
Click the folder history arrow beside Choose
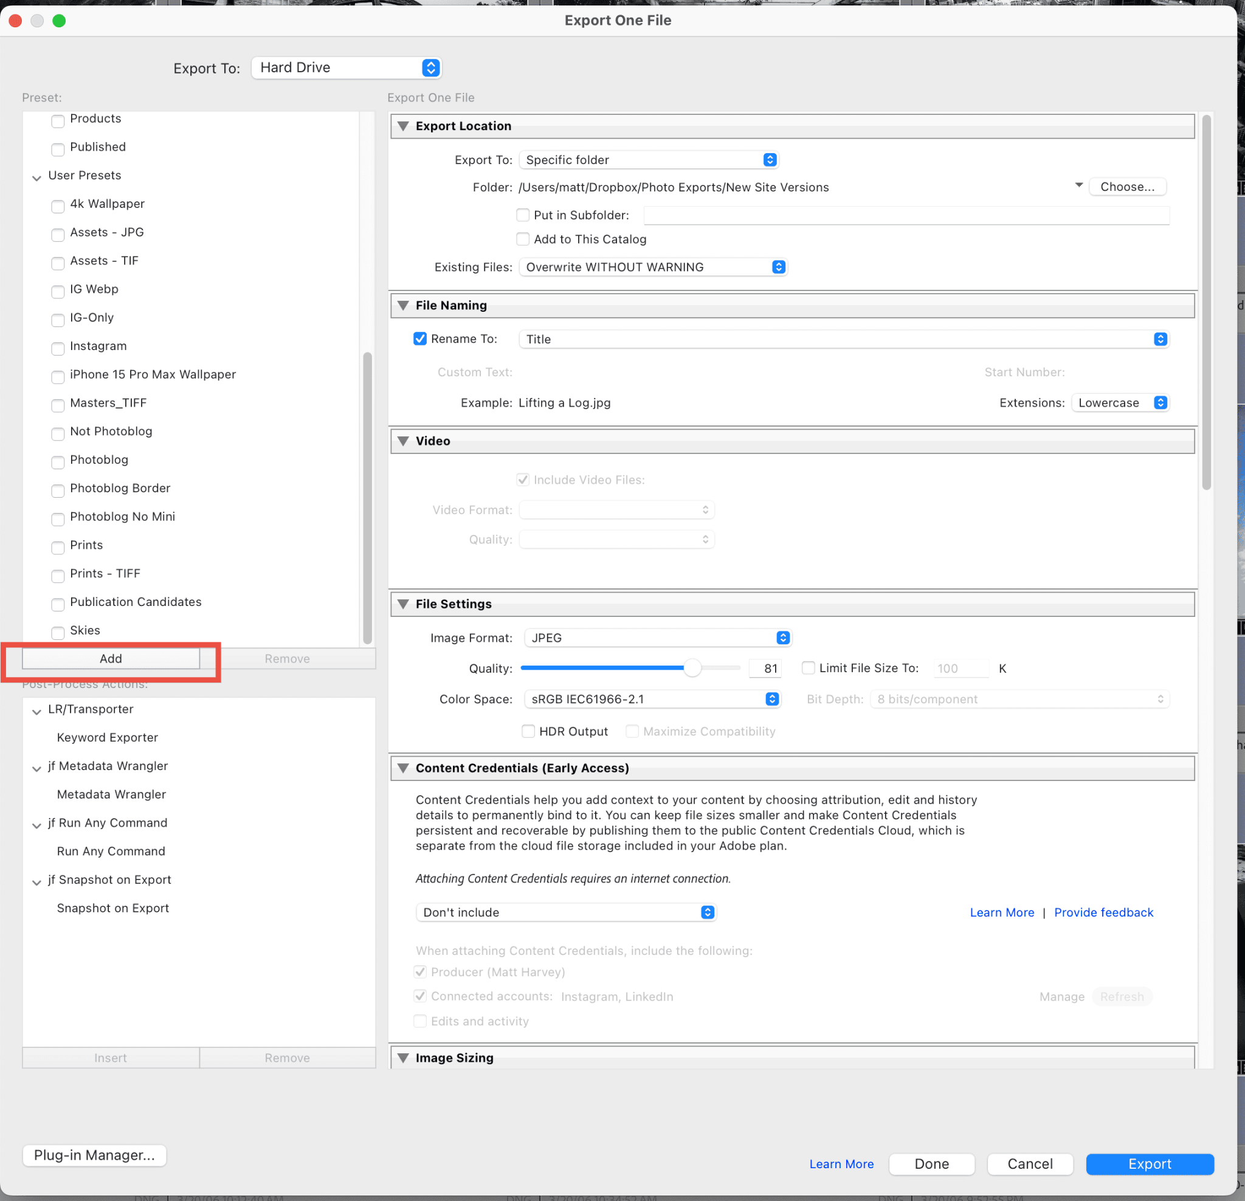click(1078, 185)
